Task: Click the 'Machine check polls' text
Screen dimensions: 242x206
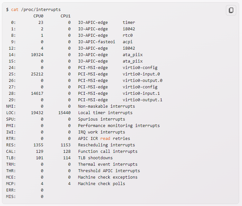Action: 102,184
